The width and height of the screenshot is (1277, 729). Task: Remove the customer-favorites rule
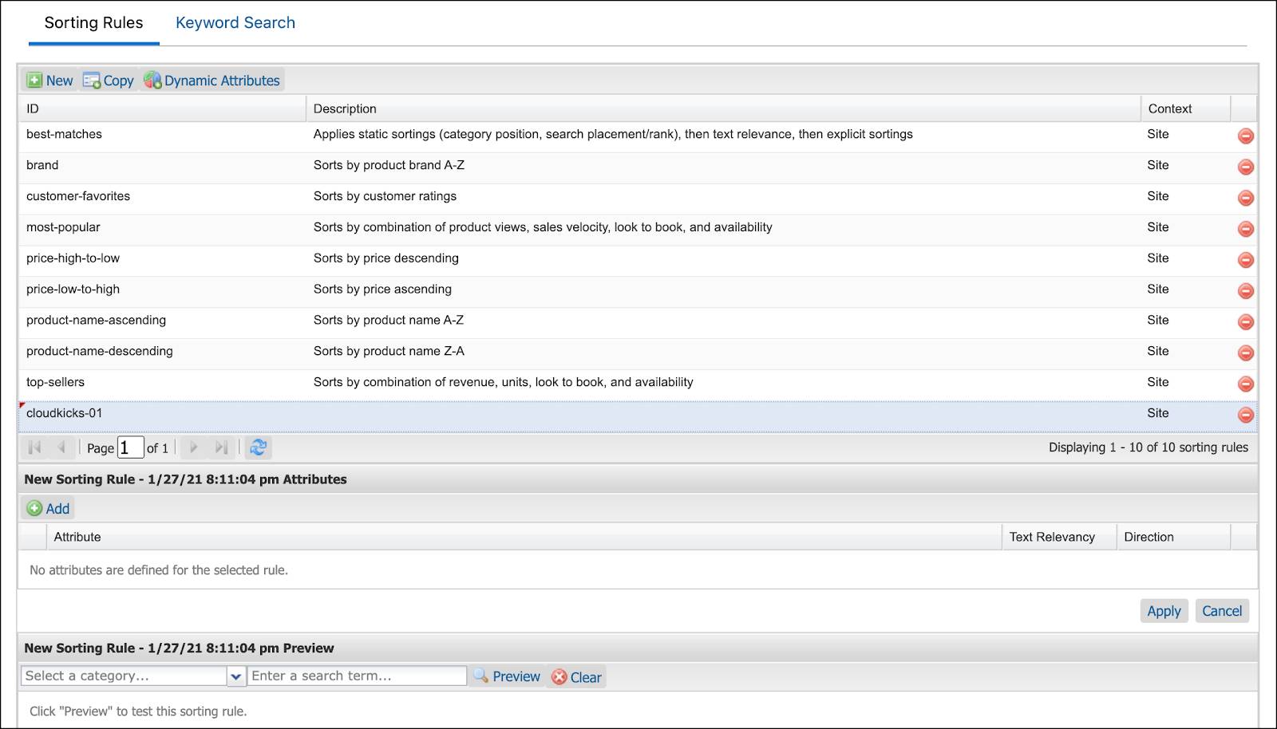1245,198
